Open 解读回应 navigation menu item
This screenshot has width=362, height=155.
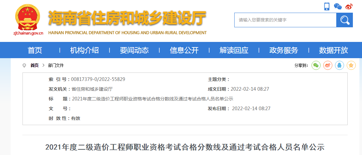click(x=234, y=50)
